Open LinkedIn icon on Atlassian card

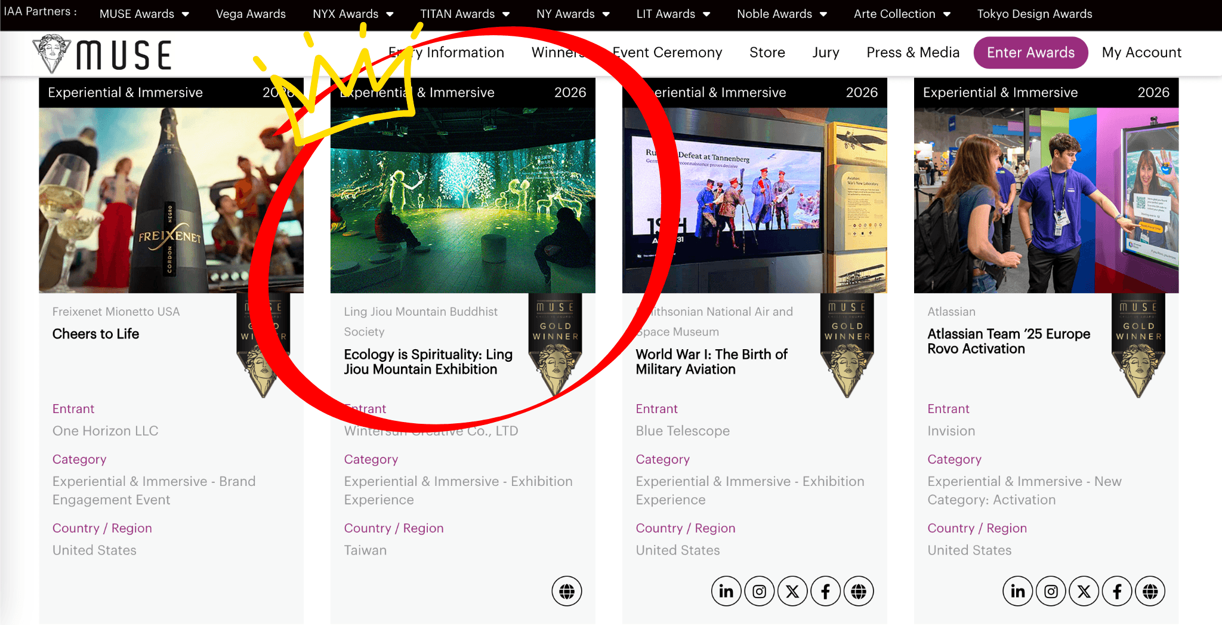[1018, 592]
